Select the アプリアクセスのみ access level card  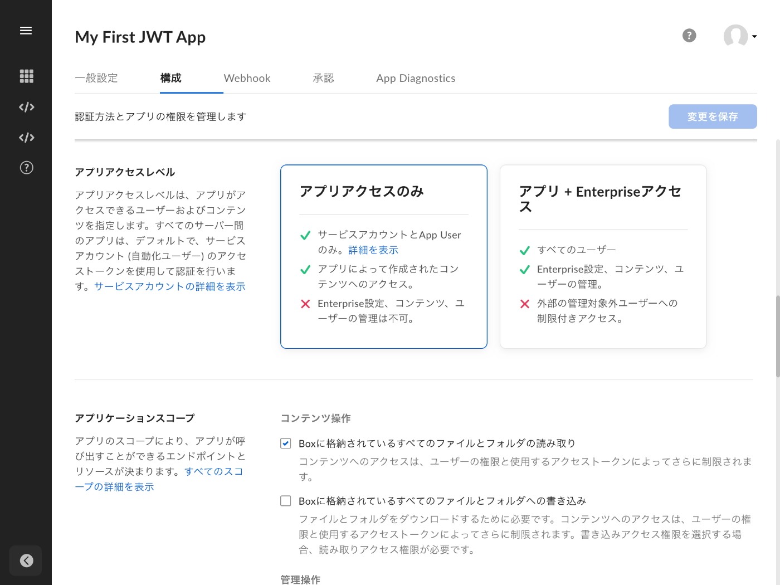(384, 257)
